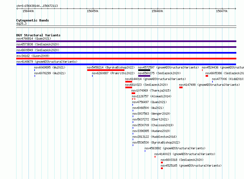Open nsv6610323 (Sedlazeck2020) variant label
The image size is (244, 179).
pyautogui.click(x=146, y=85)
